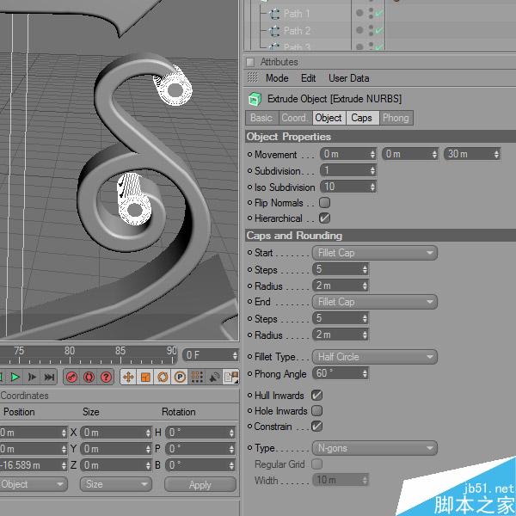This screenshot has height=516, width=516.
Task: Select the Path 1 spline icon
Action: tap(274, 14)
